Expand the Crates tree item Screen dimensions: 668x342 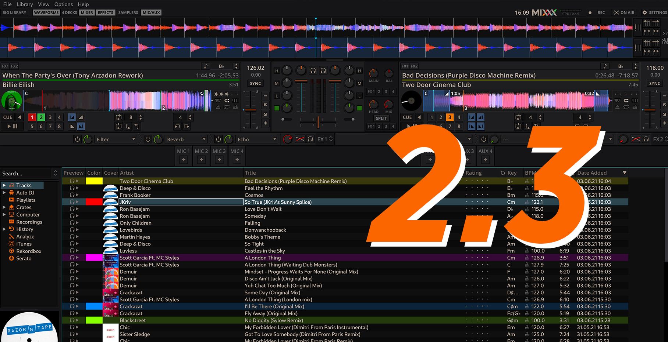4,207
